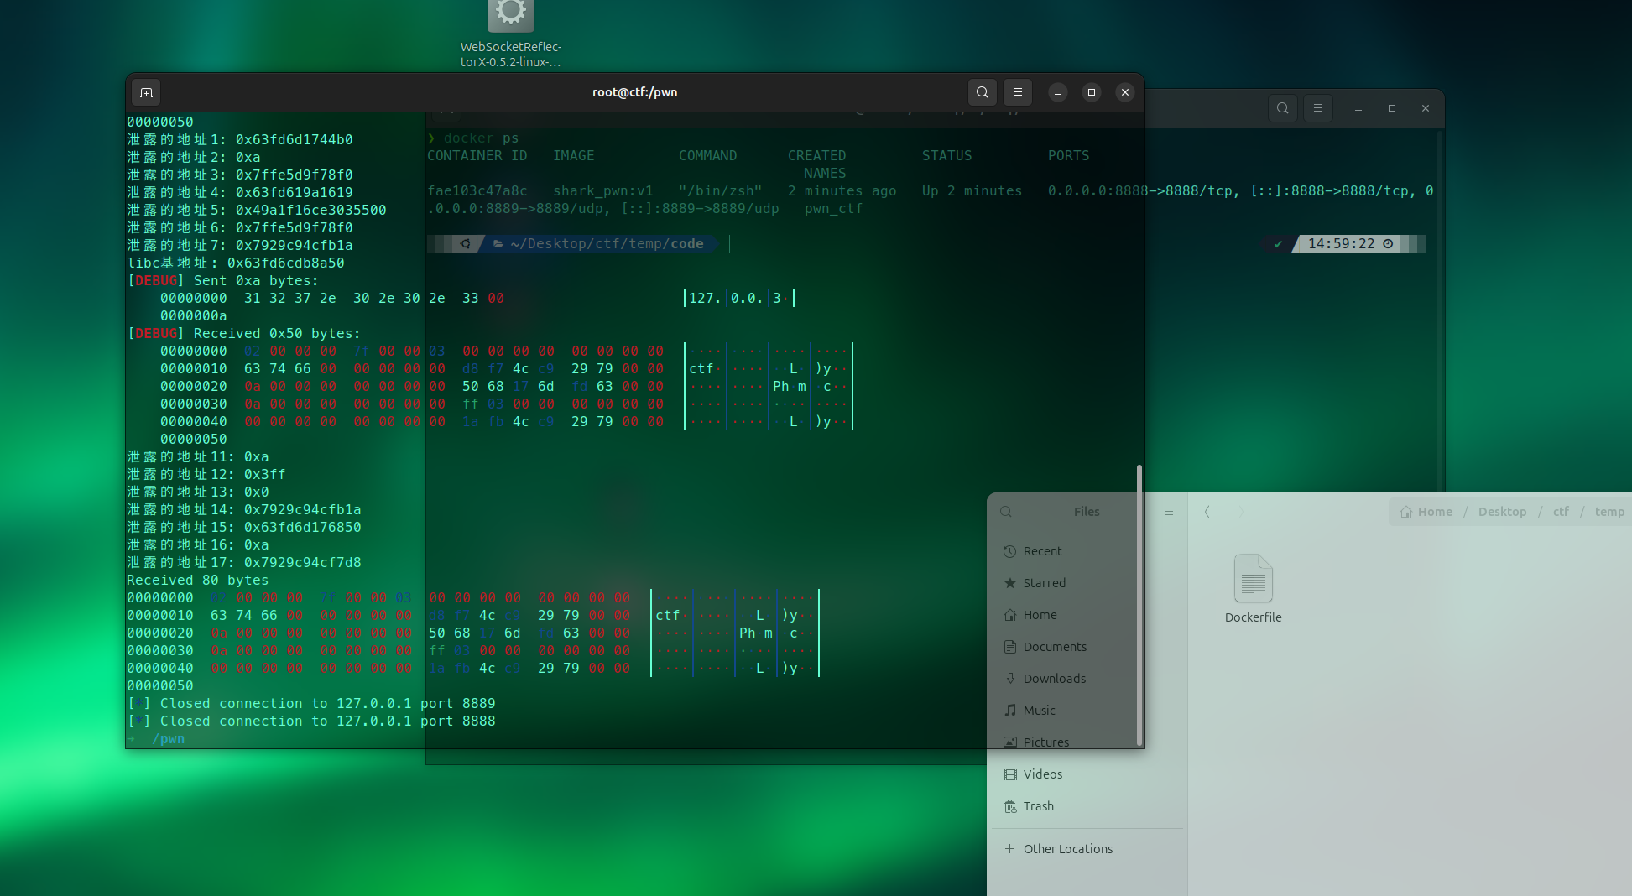The image size is (1632, 896).
Task: Click the 'Received 80 bytes' line
Action: pos(198,581)
